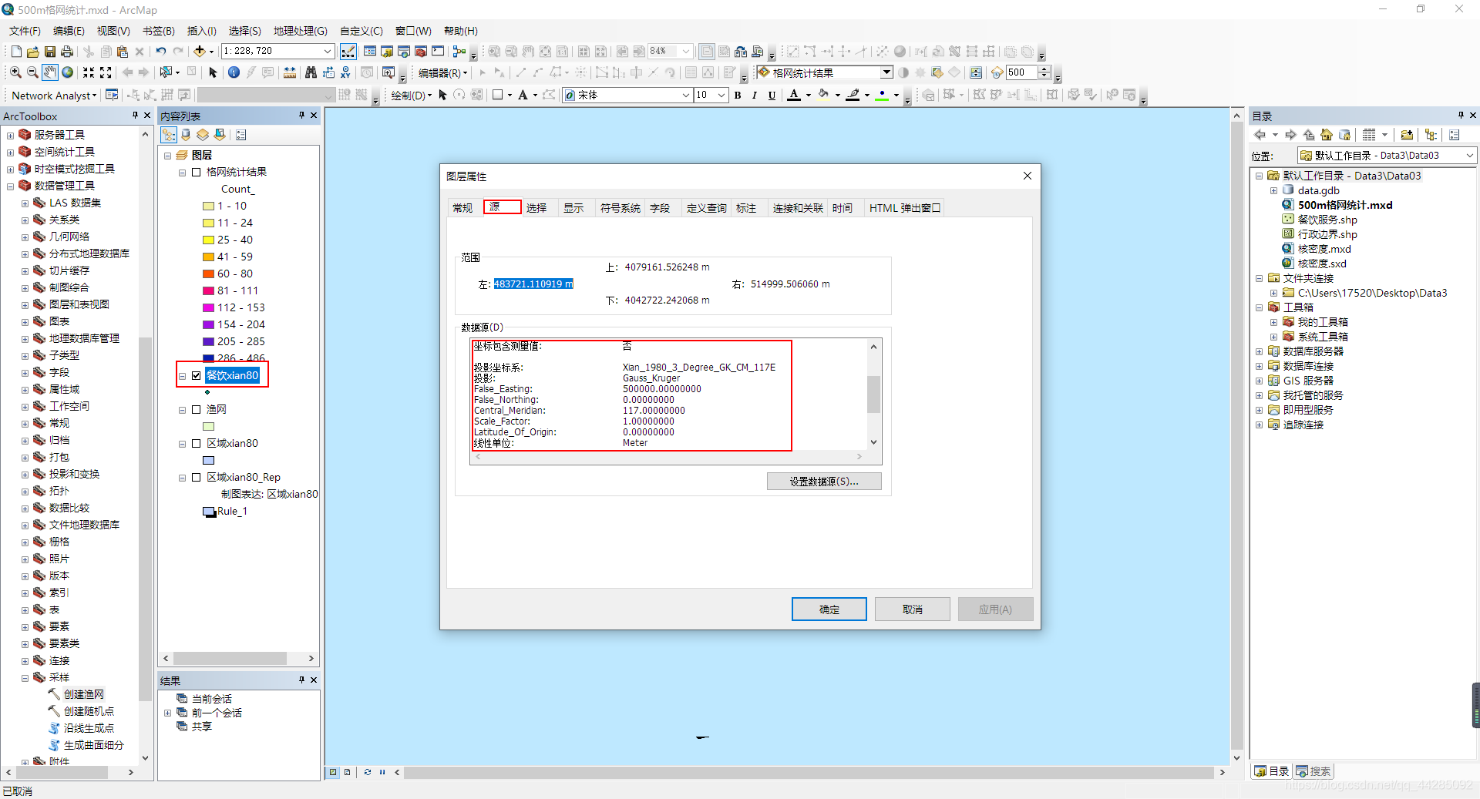Open the 地理处理(G) menu
This screenshot has height=799, width=1480.
300,31
